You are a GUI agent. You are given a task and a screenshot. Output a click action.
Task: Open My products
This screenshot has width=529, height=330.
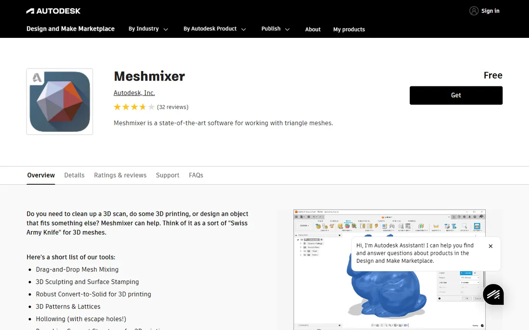tap(349, 29)
